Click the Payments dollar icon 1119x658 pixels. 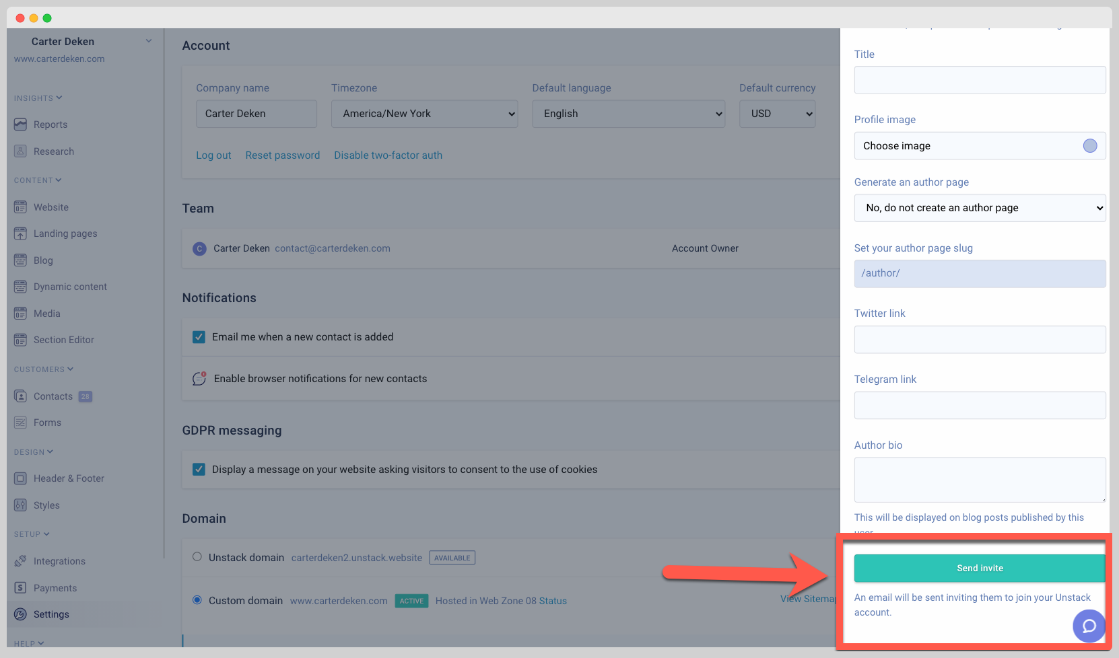tap(20, 588)
